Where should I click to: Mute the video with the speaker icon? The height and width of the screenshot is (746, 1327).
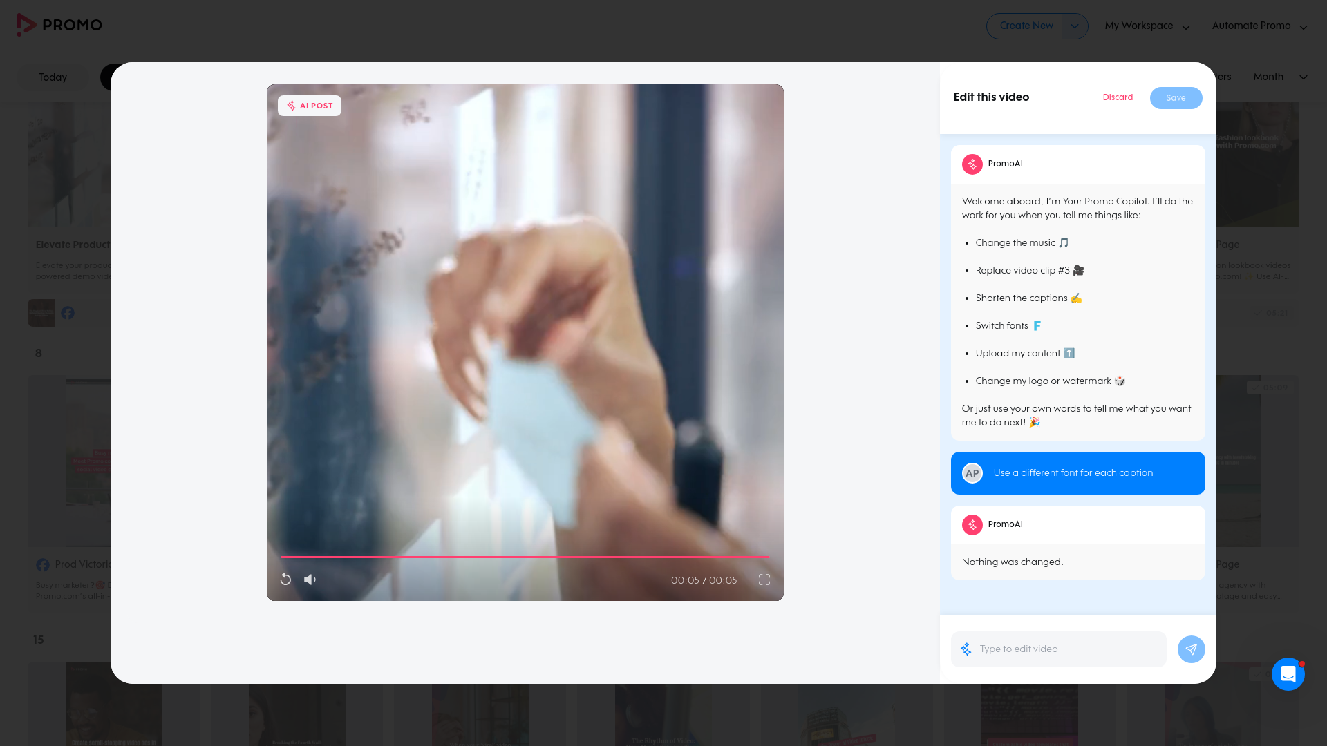(310, 580)
